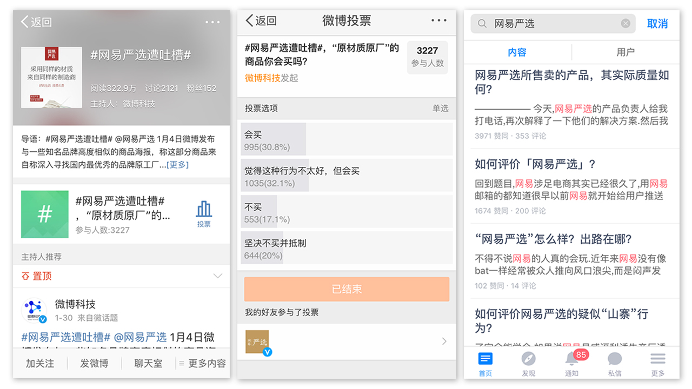Tap the 已结束 button
The image size is (692, 389).
(347, 289)
